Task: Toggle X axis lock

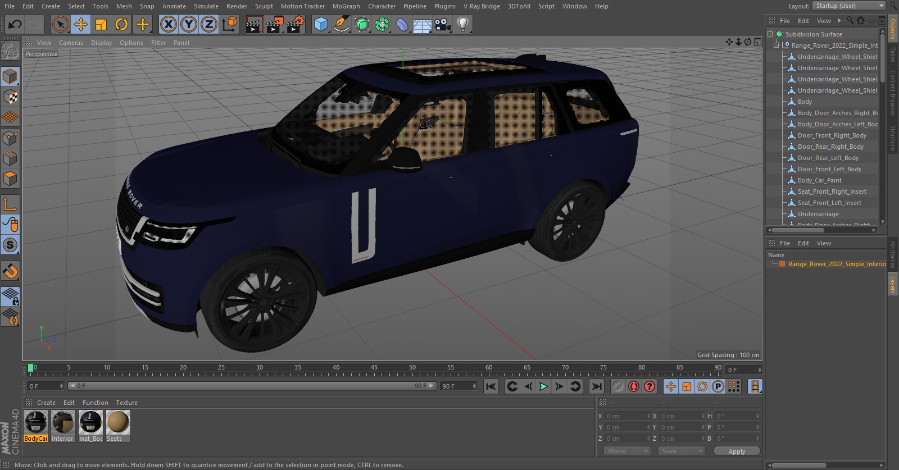Action: [168, 24]
